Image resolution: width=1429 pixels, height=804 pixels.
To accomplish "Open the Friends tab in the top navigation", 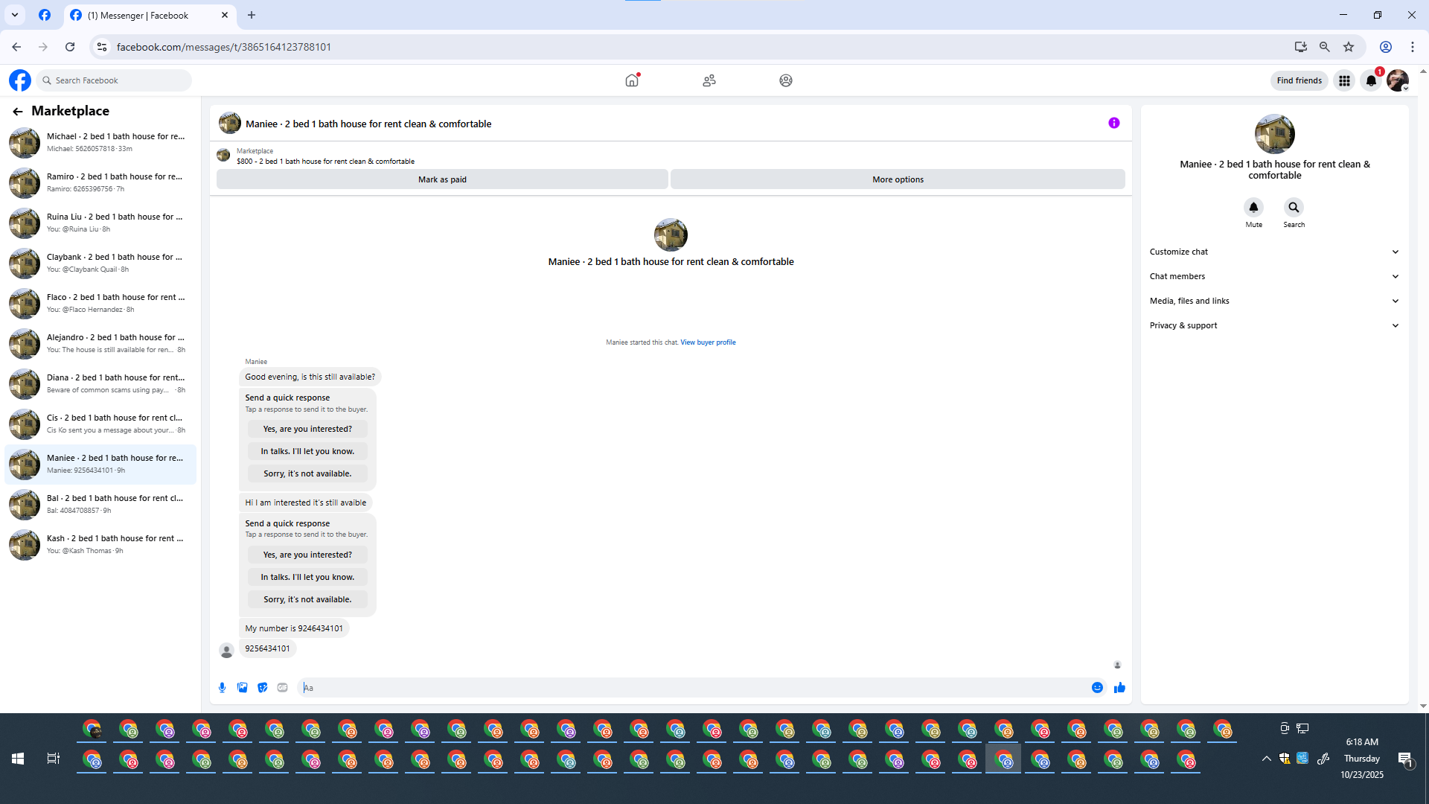I will tap(709, 80).
